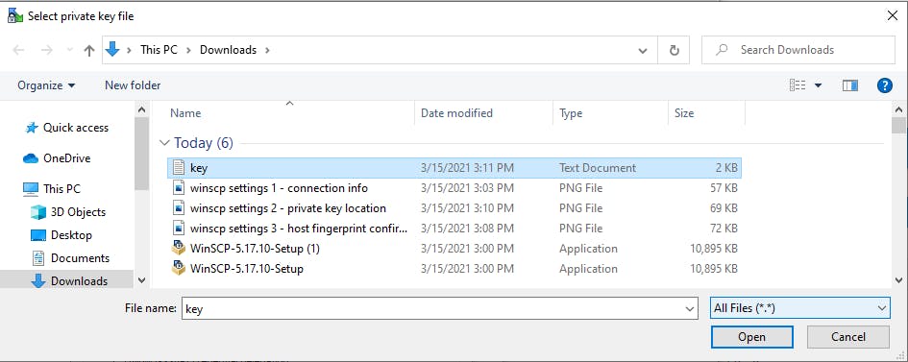Collapse the Today (6) group
This screenshot has height=362, width=908.
[165, 143]
